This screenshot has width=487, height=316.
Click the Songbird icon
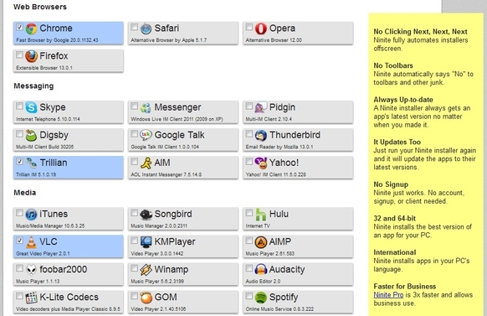pyautogui.click(x=146, y=215)
